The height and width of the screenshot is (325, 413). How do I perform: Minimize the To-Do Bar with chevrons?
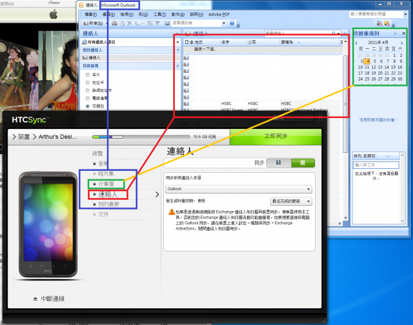395,34
